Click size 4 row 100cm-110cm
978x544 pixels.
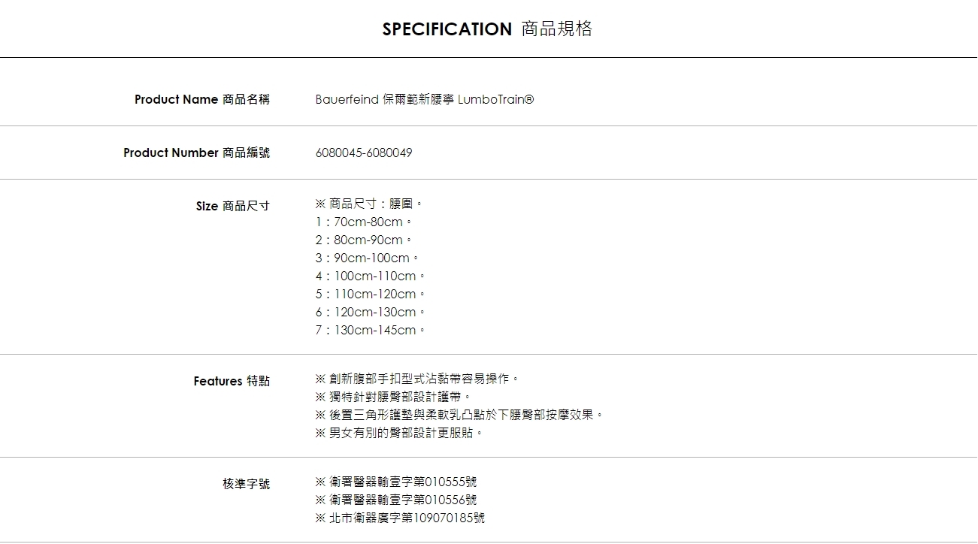pyautogui.click(x=370, y=276)
